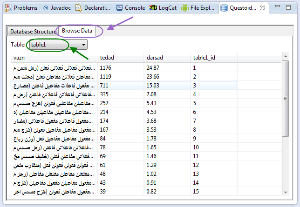Image resolution: width=300 pixels, height=207 pixels.
Task: Select darsad cell 1.46
Action: pyautogui.click(x=167, y=156)
